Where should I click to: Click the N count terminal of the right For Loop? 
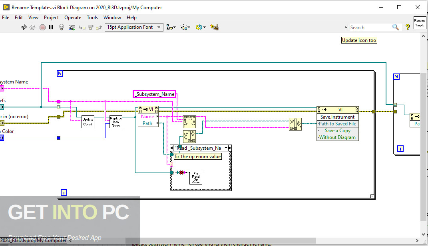396,77
